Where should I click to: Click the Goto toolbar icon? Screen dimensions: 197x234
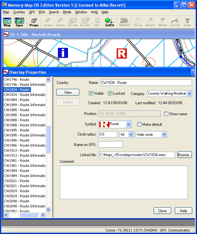click(x=109, y=22)
